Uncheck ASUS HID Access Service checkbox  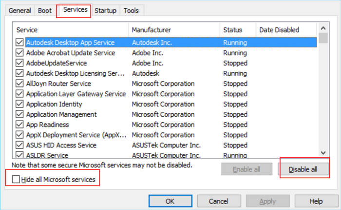[x=19, y=145]
